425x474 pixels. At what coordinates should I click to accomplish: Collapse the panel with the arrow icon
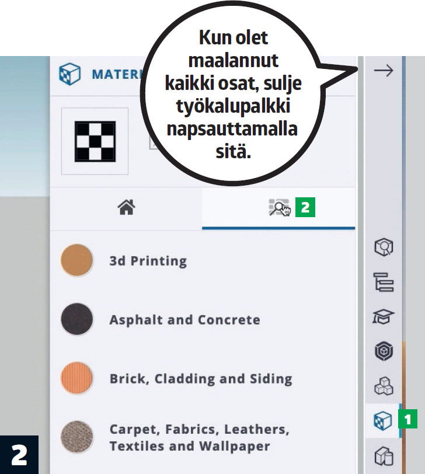tap(384, 71)
